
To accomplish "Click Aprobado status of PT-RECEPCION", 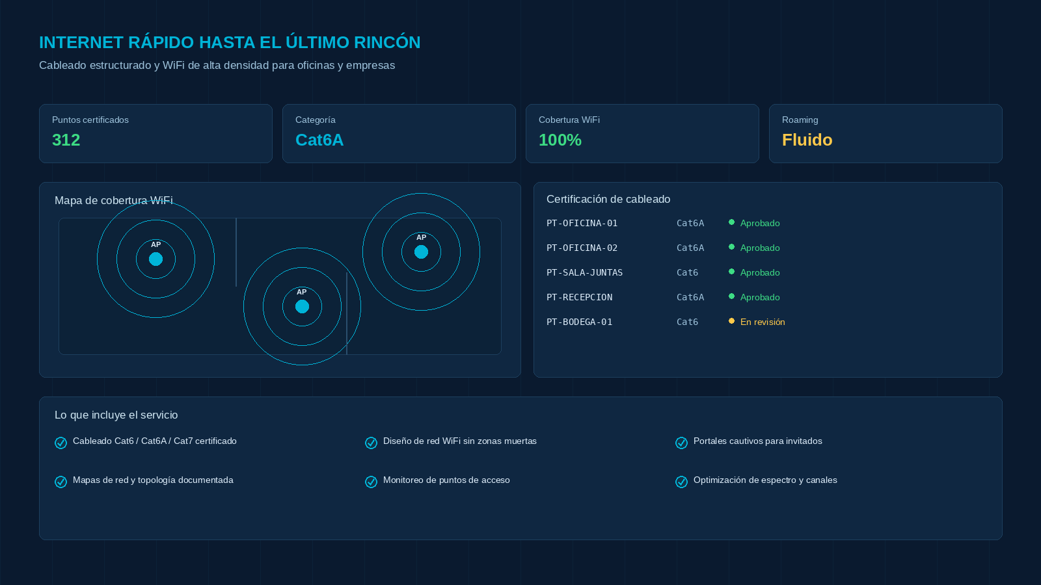I will tap(760, 297).
